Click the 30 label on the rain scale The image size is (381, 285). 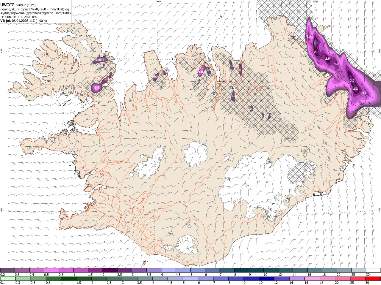368,283
